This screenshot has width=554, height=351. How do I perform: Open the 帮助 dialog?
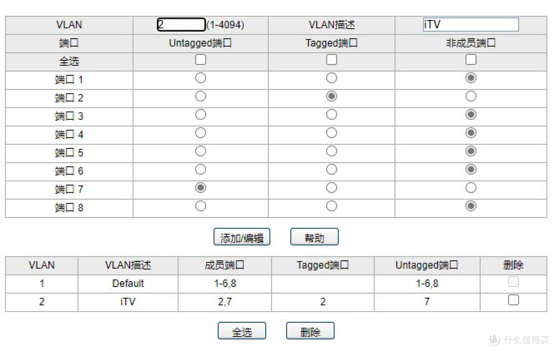314,236
